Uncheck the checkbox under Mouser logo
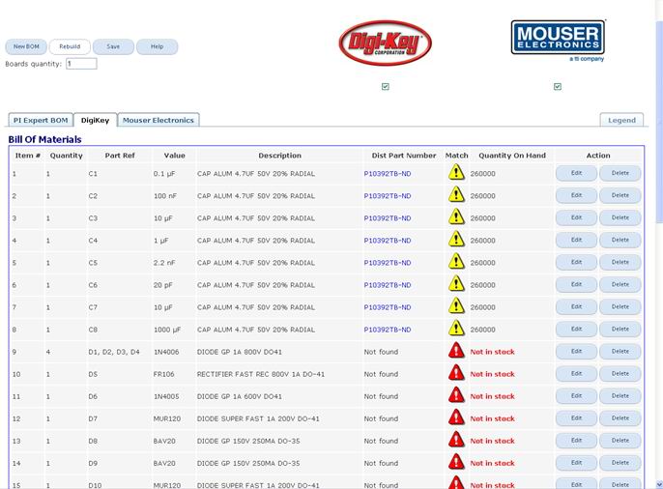 click(558, 87)
